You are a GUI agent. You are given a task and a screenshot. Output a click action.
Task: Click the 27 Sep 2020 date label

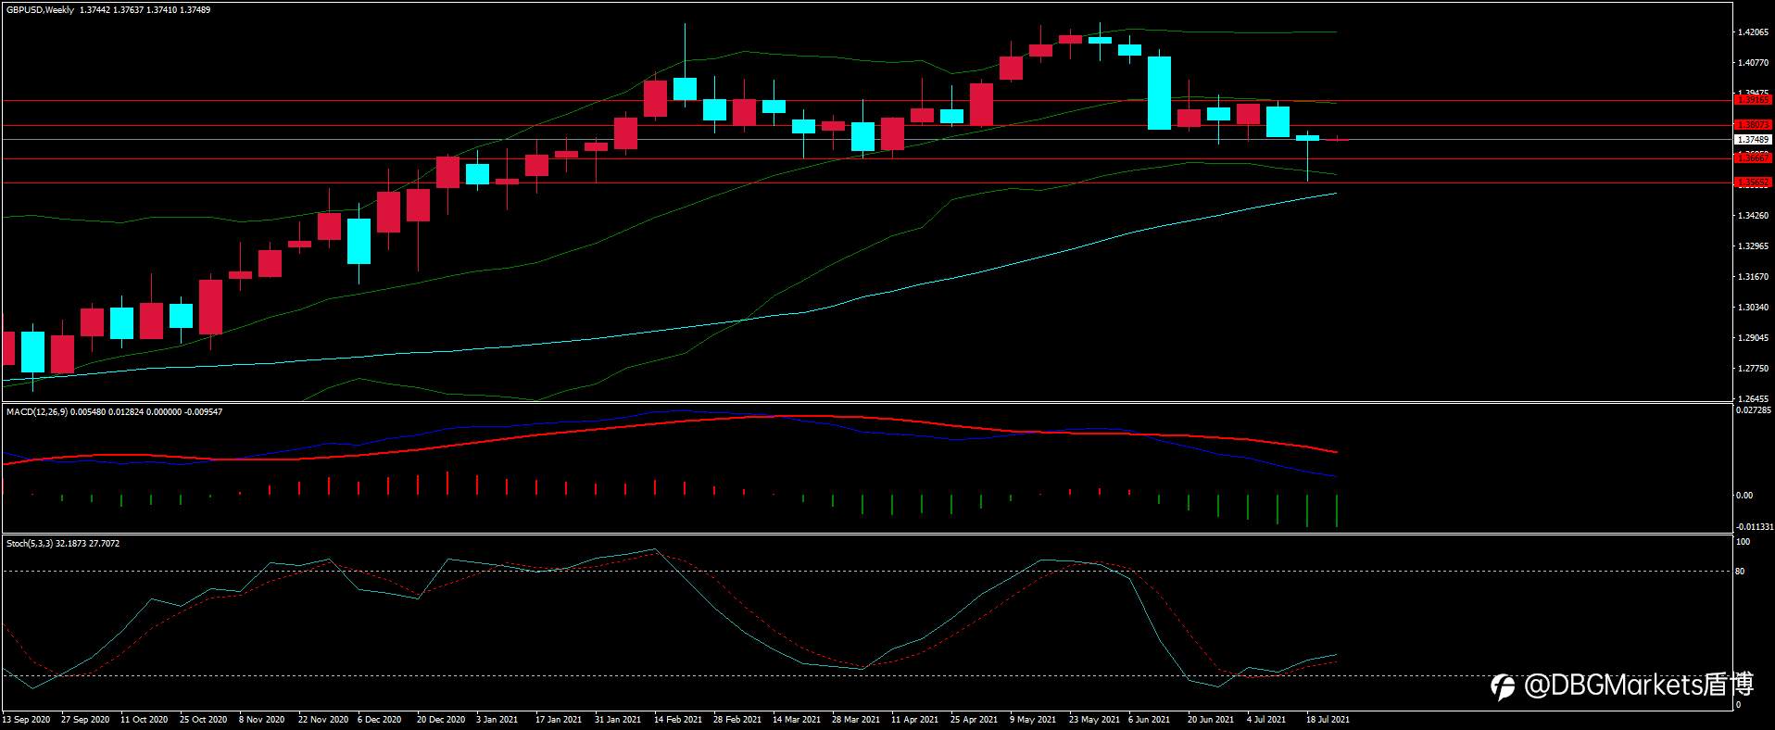tap(85, 720)
